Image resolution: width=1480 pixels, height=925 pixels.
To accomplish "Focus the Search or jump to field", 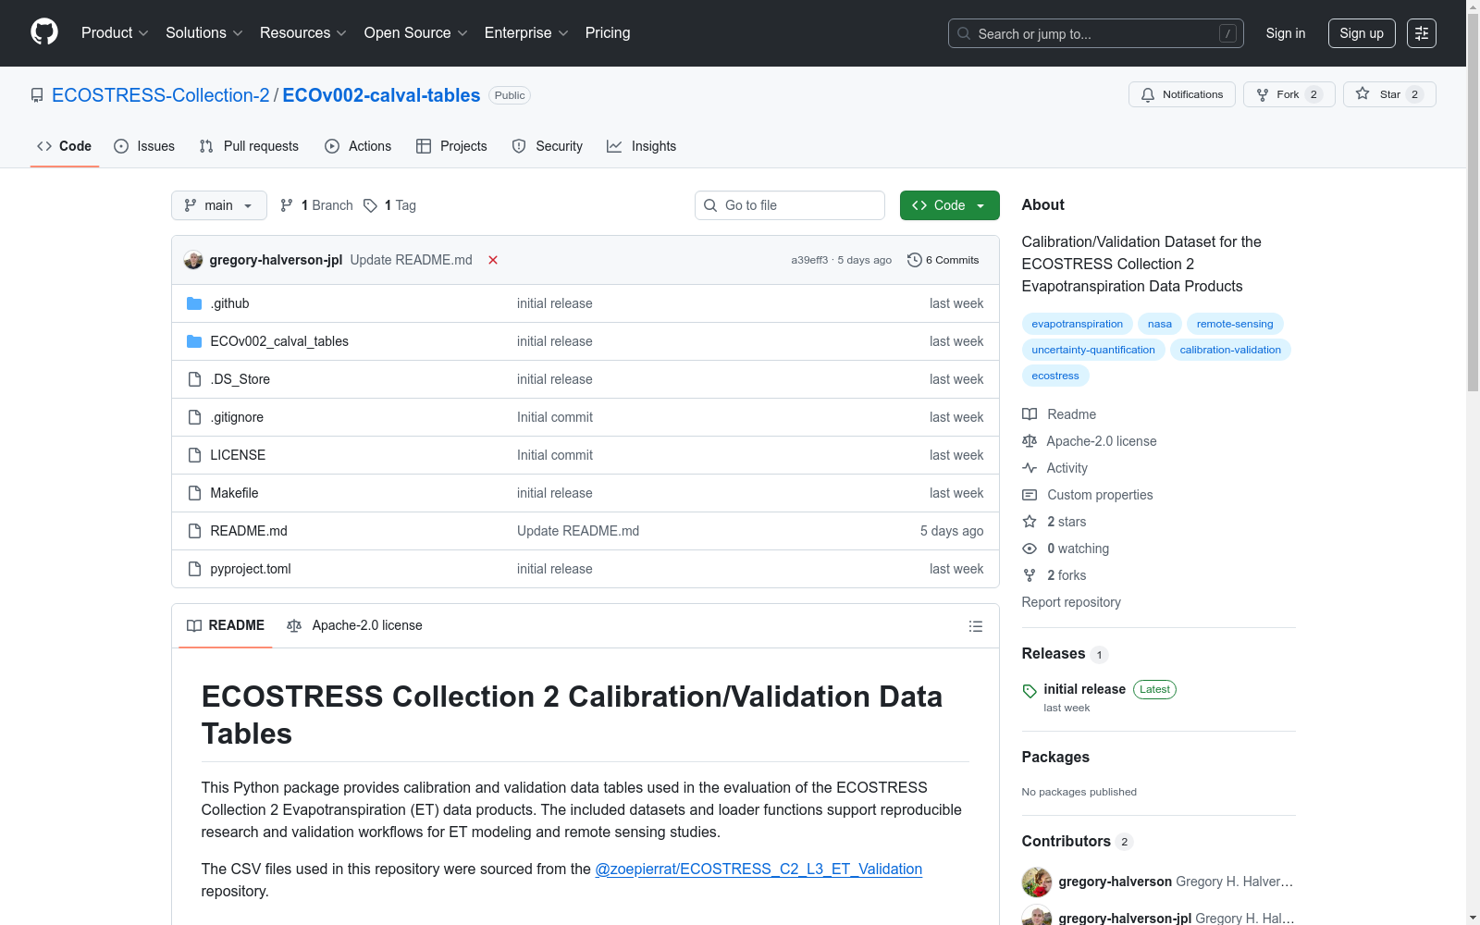I will [x=1096, y=33].
